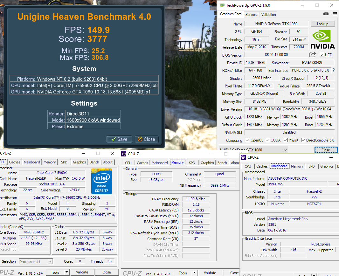Click the BIOS Version field 86.04.17.00.80
The width and height of the screenshot is (339, 276).
pos(276,55)
